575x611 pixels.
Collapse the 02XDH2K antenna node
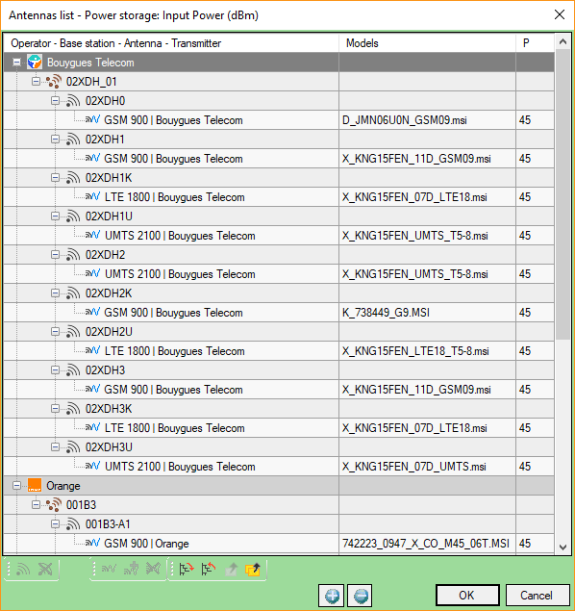point(55,293)
